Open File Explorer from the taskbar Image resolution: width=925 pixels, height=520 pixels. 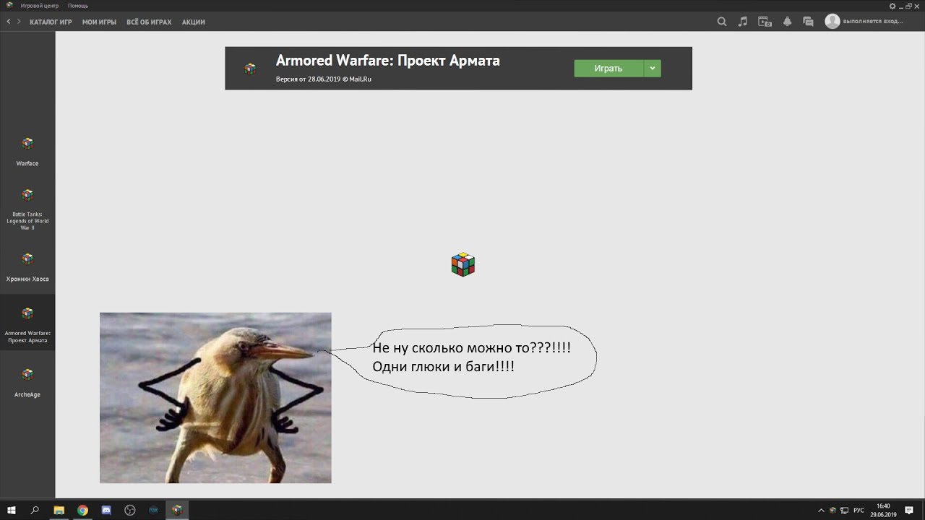click(x=59, y=510)
